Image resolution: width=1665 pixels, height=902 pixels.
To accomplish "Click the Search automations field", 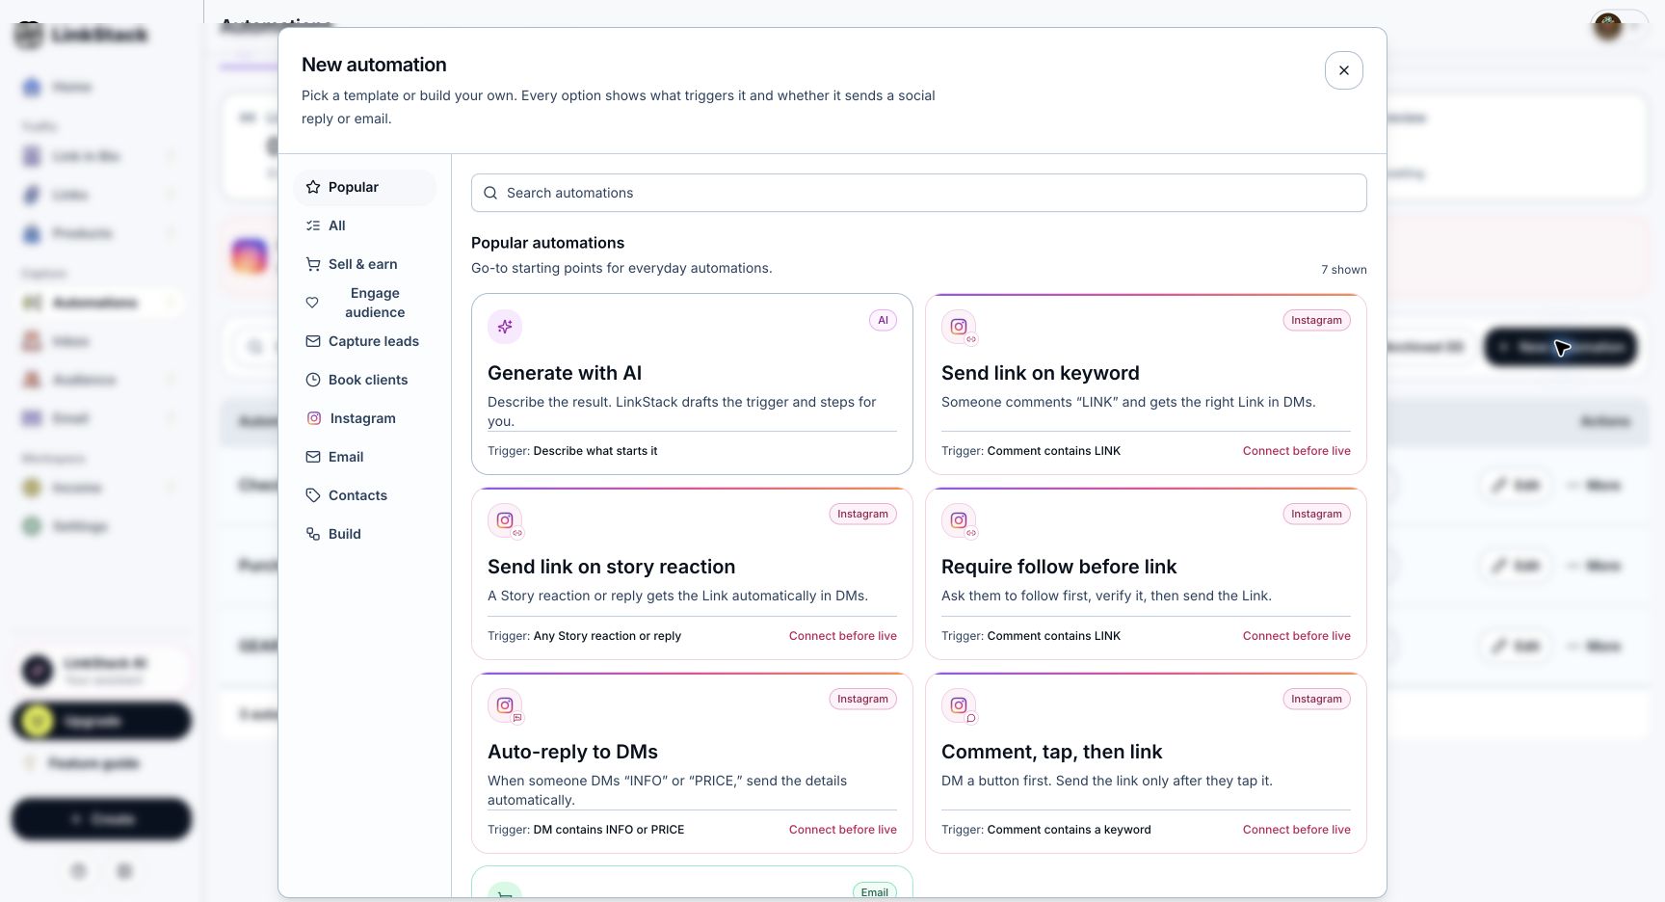I will tap(918, 193).
